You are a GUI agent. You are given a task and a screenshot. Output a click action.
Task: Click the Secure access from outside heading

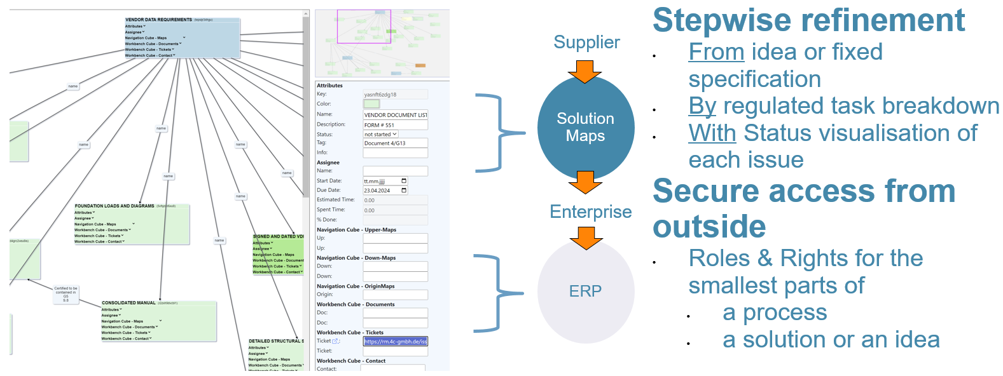pyautogui.click(x=804, y=208)
